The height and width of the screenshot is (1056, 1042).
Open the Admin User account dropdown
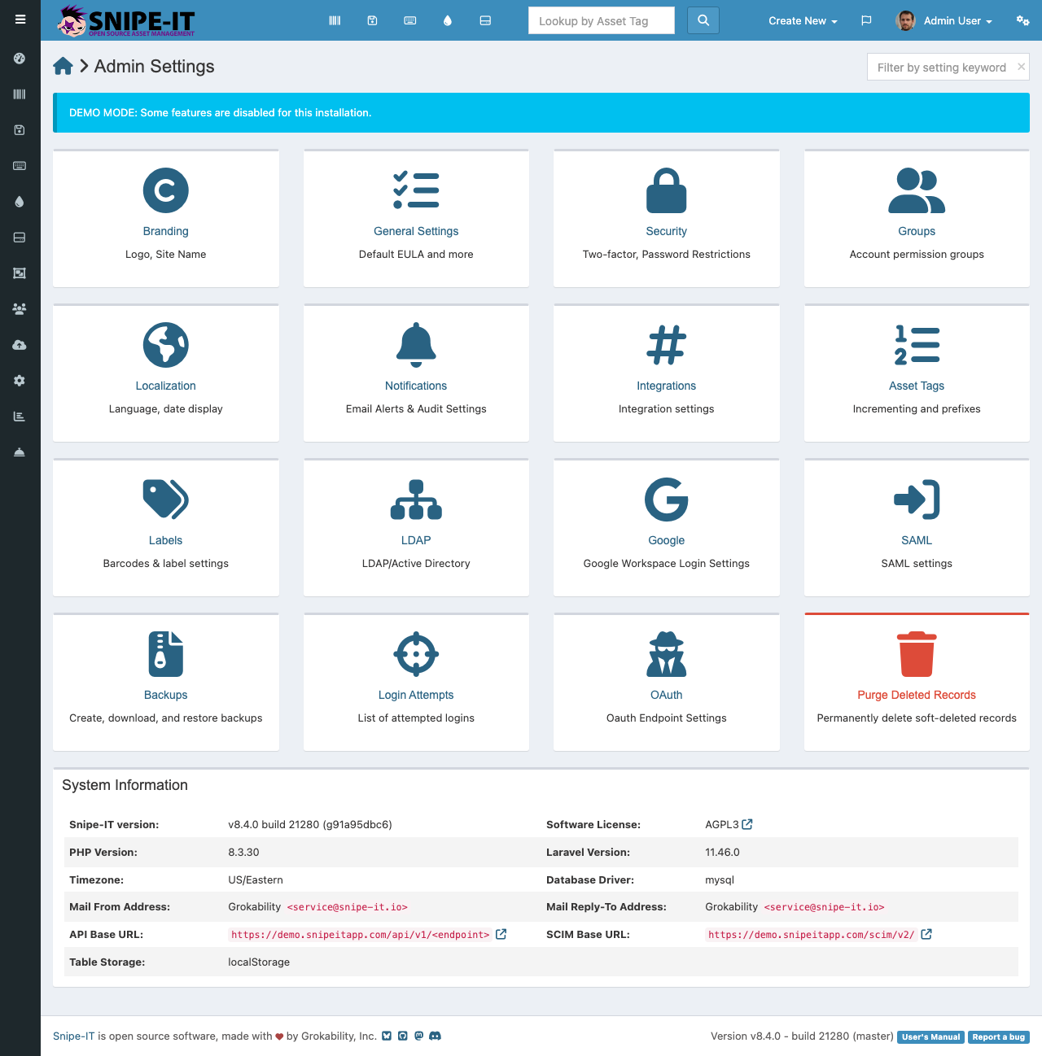pyautogui.click(x=944, y=21)
